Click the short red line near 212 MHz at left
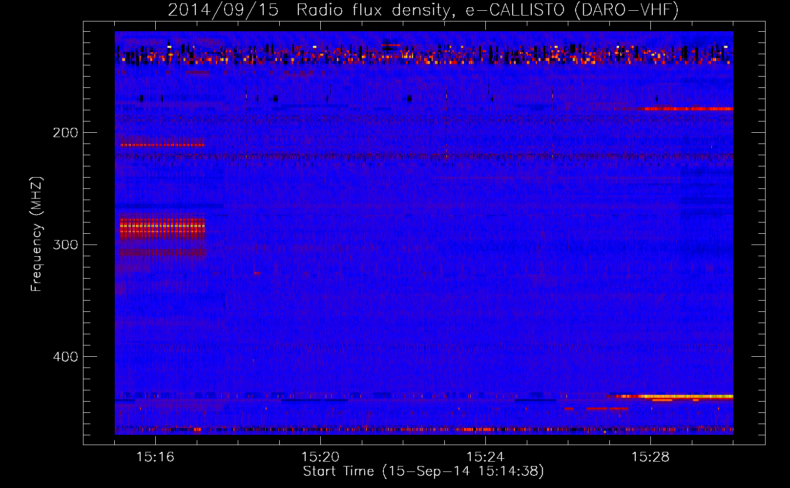 tap(163, 145)
